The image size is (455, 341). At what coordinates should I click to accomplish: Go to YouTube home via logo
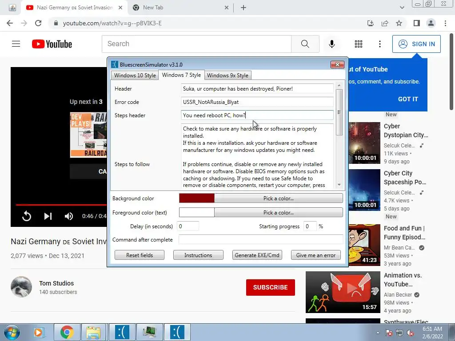[52, 44]
